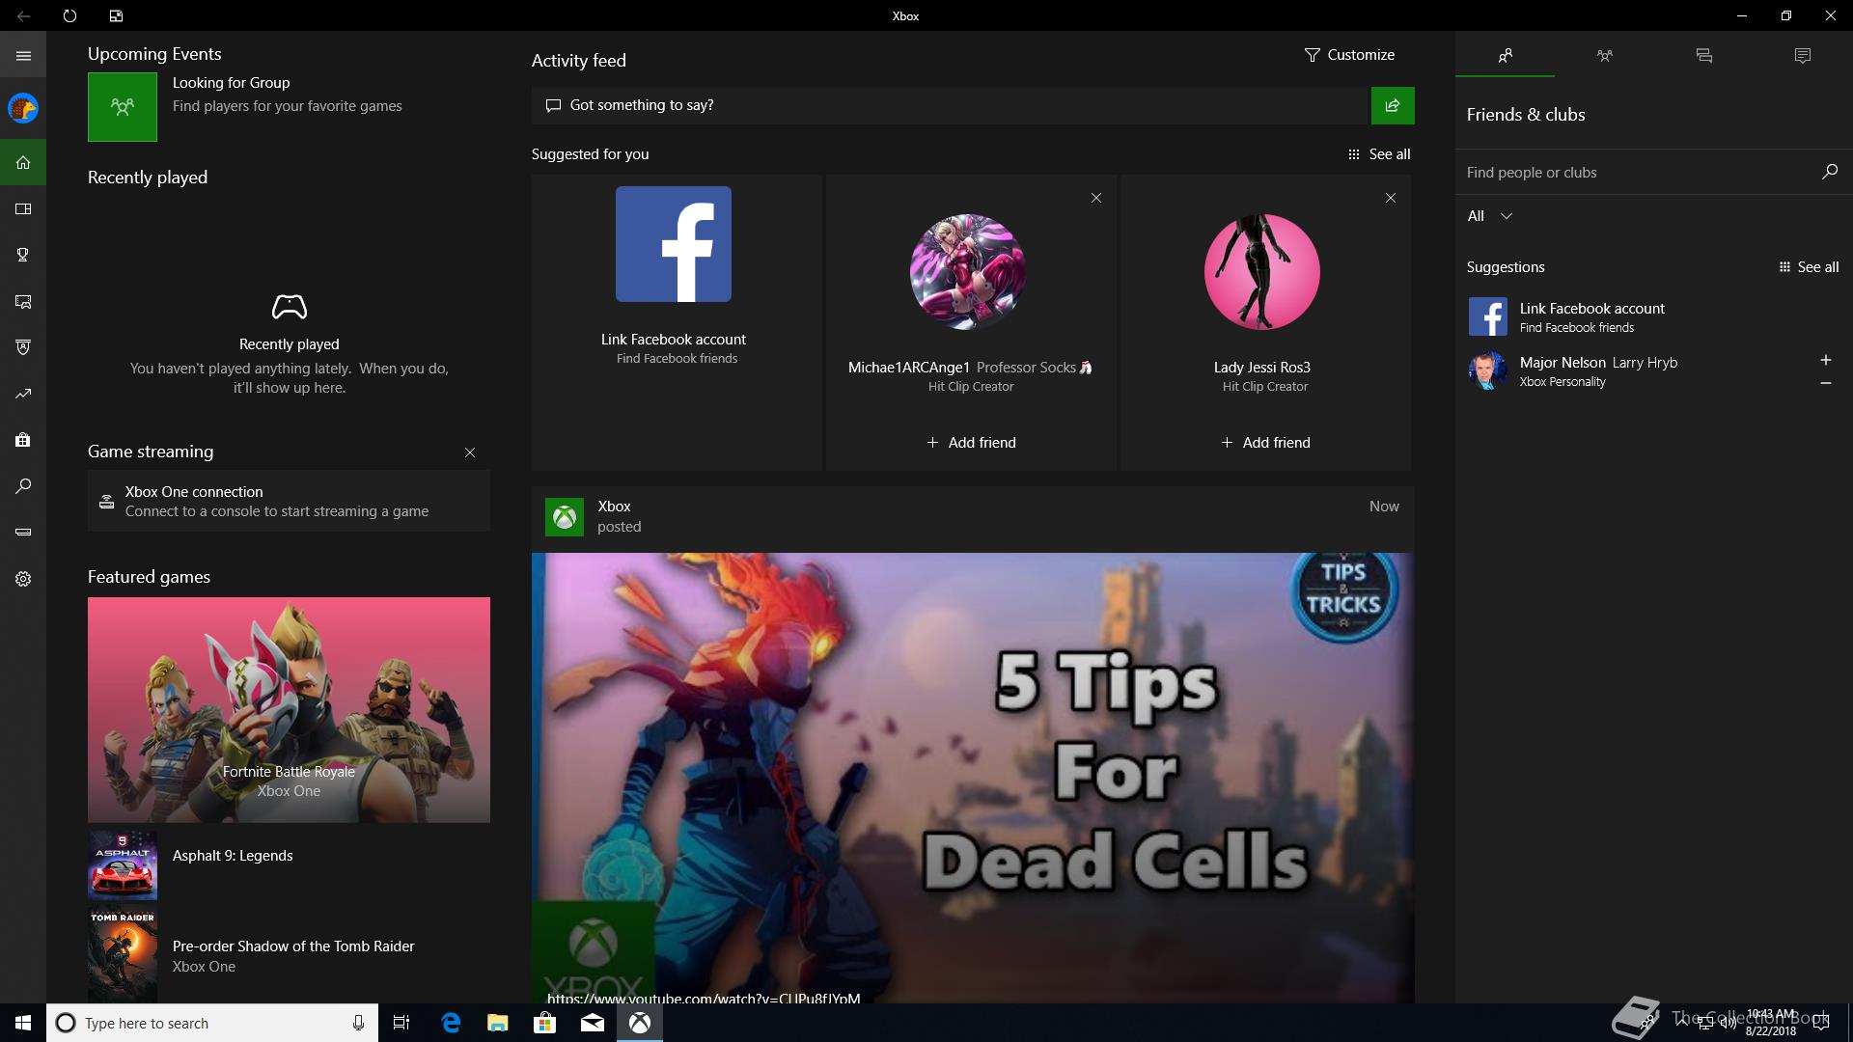Click the Cortana microphone icon
This screenshot has width=1853, height=1042.
(x=358, y=1023)
